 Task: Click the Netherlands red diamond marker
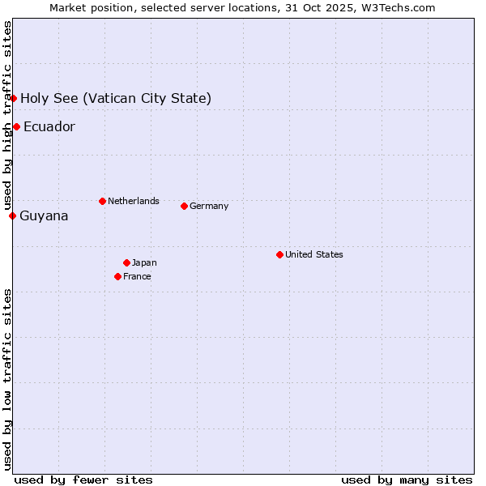click(x=102, y=201)
